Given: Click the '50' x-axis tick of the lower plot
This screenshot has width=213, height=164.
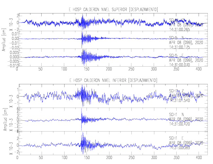Looking at the screenshot, I should point(41,158).
